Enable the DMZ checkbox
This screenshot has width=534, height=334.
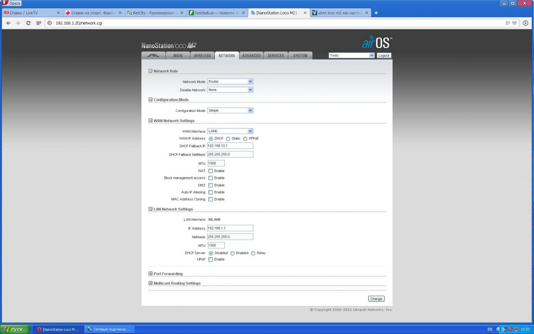[x=210, y=185]
